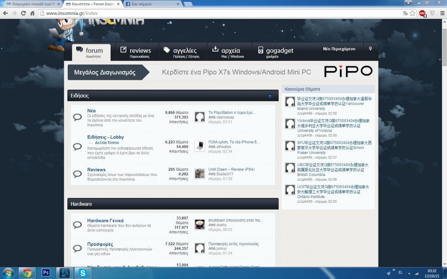The width and height of the screenshot is (447, 279).
Task: Open Until Dawn – Review (PS4) topic
Action: pyautogui.click(x=231, y=170)
